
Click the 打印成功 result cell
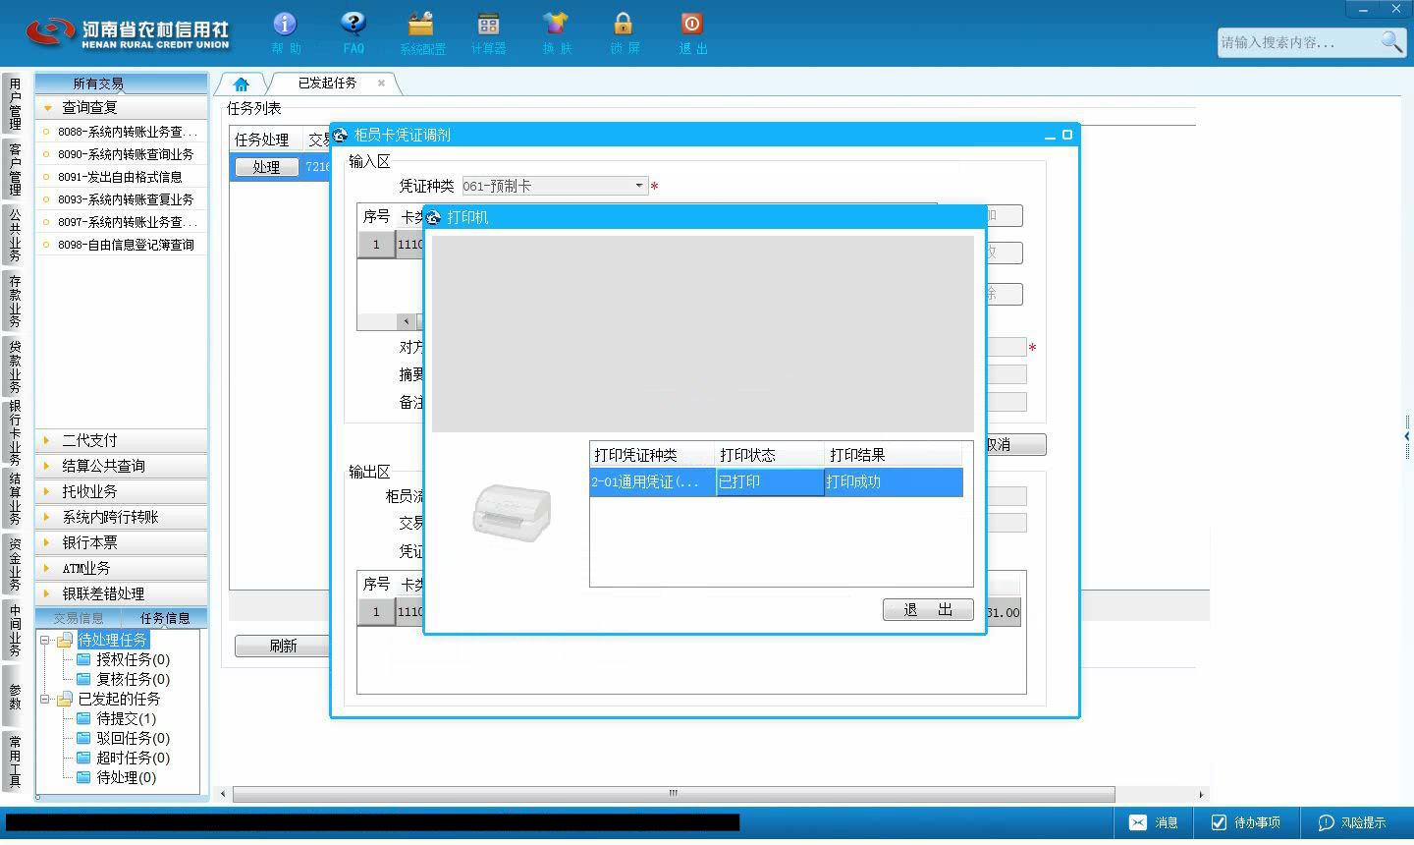point(894,481)
